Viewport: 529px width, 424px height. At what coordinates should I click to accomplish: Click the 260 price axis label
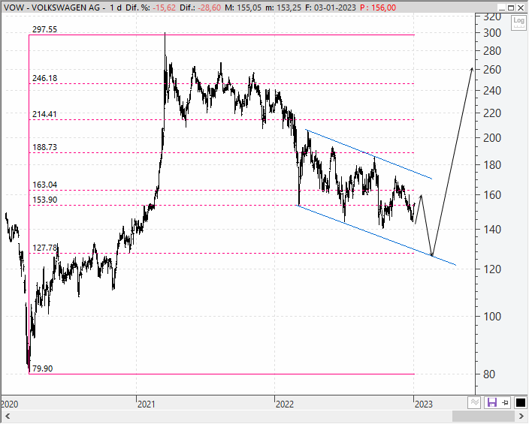(492, 70)
